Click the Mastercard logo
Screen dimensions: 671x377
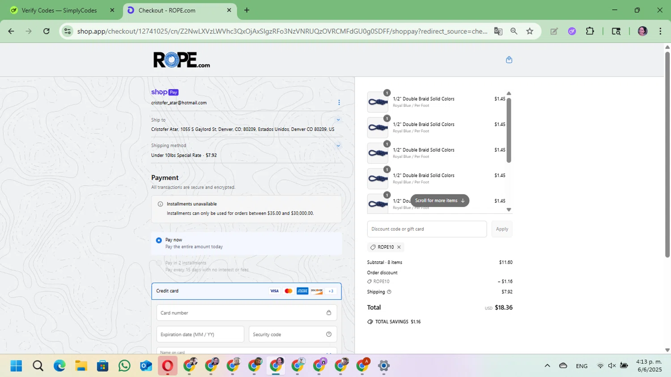pos(289,291)
